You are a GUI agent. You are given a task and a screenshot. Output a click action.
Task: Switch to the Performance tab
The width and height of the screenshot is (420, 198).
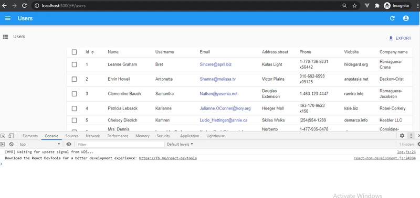[x=118, y=136]
